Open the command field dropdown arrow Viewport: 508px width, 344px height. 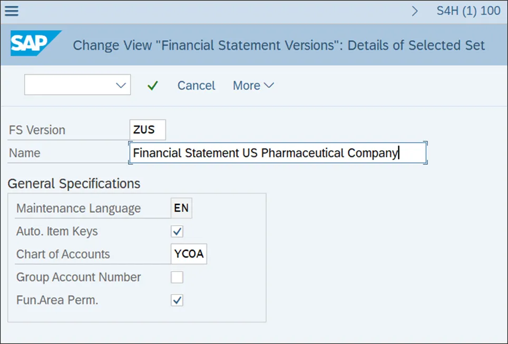coord(121,85)
